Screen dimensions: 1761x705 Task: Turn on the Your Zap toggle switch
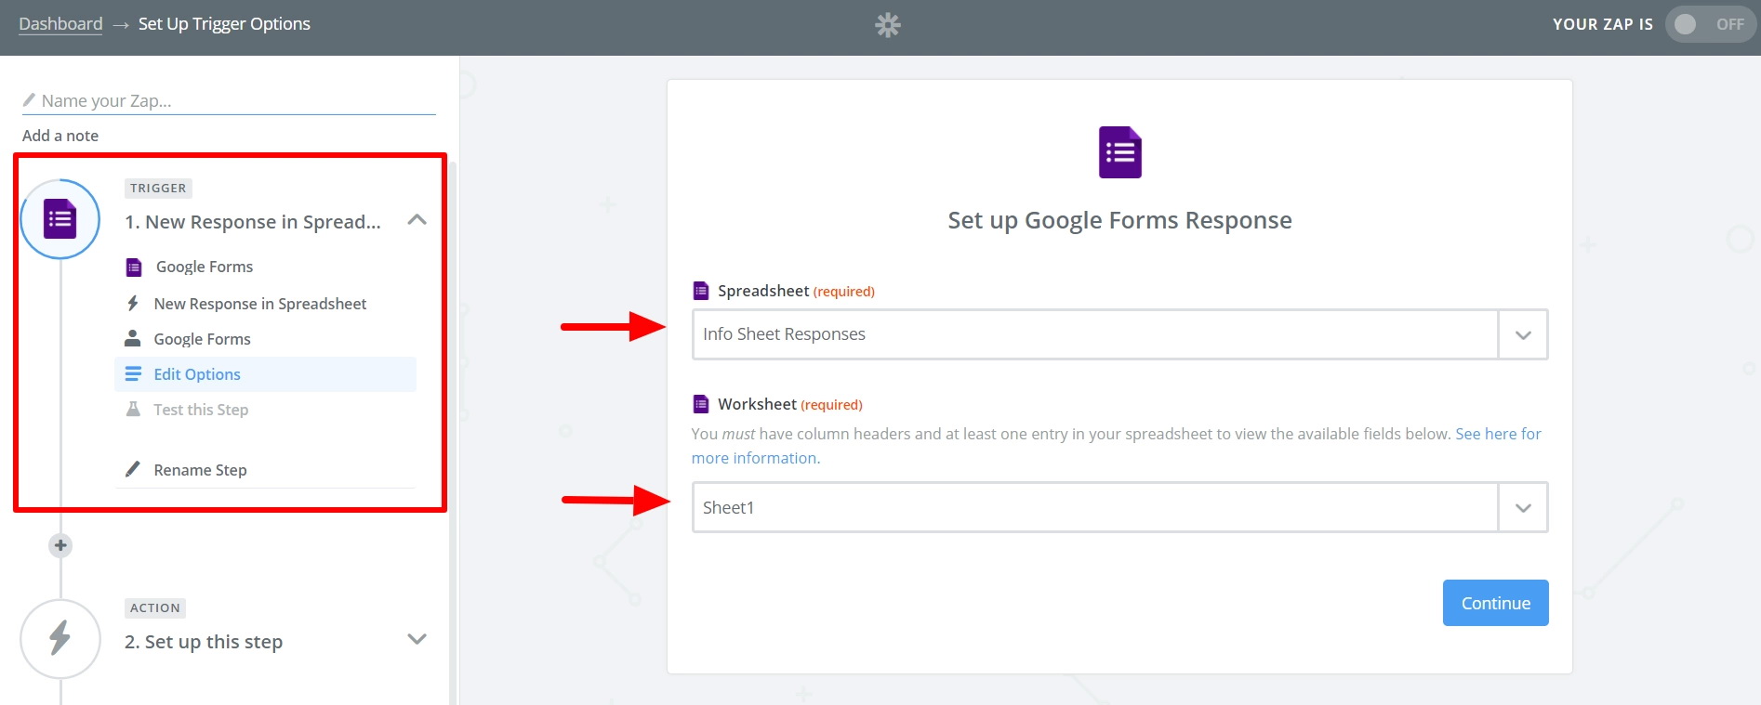(1709, 24)
